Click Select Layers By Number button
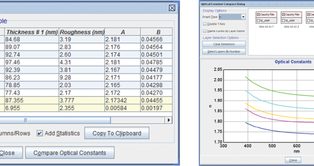Screen dimensions: 314x166 [x=224, y=51]
